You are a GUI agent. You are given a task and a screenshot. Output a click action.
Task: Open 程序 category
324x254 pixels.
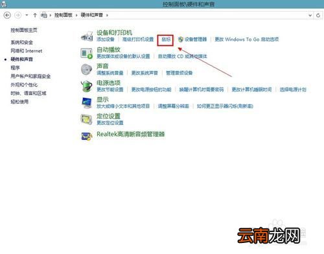[15, 68]
